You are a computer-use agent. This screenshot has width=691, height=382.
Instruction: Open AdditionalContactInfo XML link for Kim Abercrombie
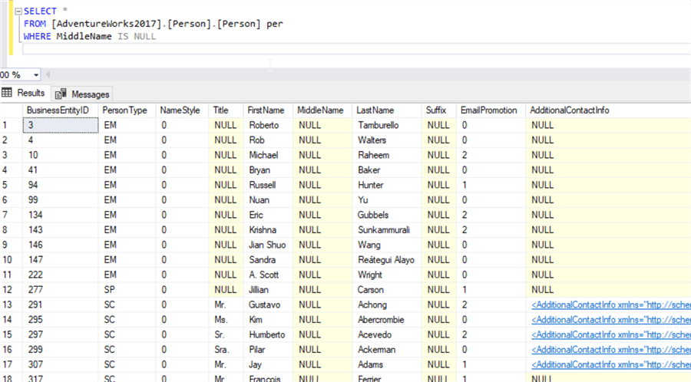pos(610,320)
